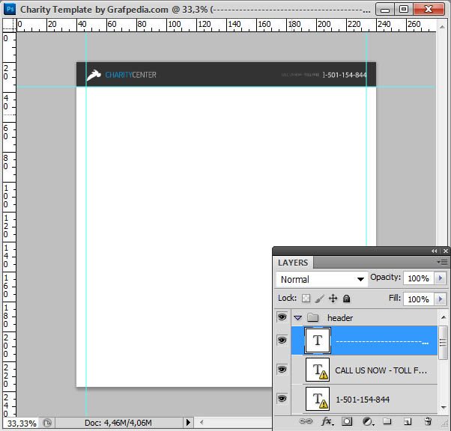Click the document vertical scroll up arrow
This screenshot has width=451, height=431.
pyautogui.click(x=442, y=27)
